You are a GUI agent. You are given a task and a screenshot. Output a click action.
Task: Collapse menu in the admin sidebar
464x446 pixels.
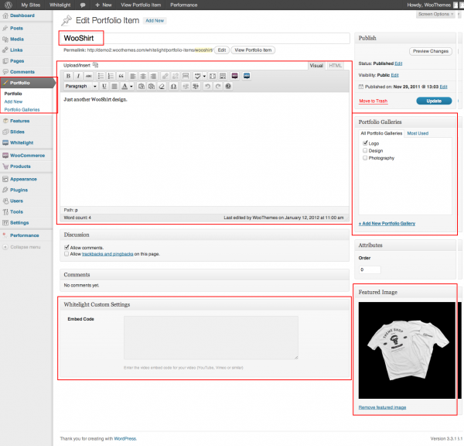point(22,247)
